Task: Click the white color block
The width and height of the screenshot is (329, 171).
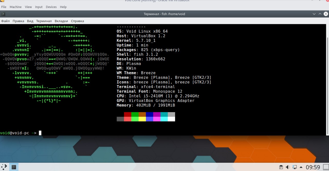Action: click(171, 119)
